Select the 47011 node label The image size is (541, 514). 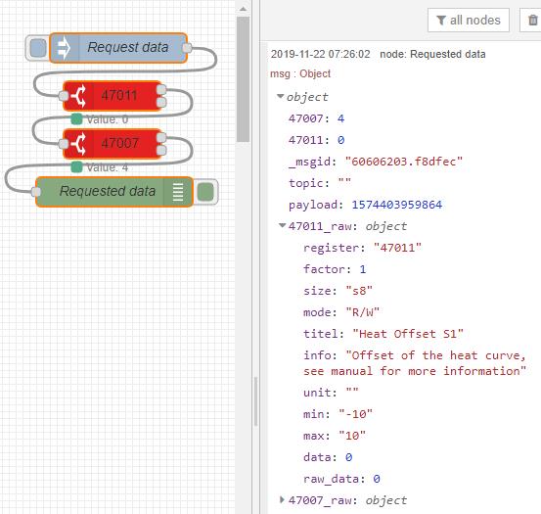coord(119,96)
